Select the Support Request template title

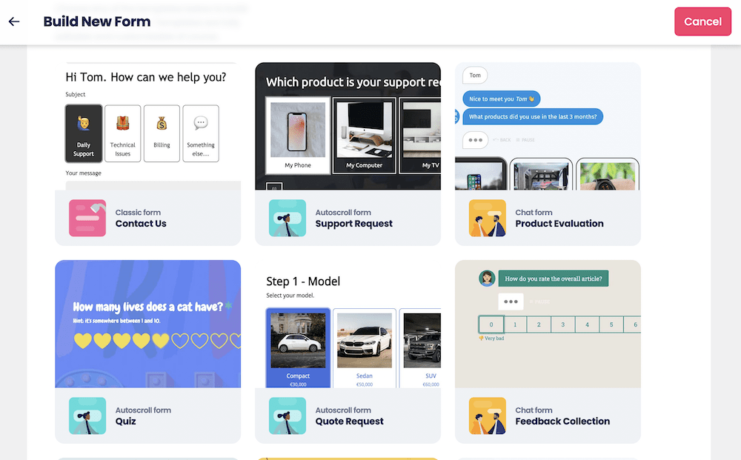[354, 224]
